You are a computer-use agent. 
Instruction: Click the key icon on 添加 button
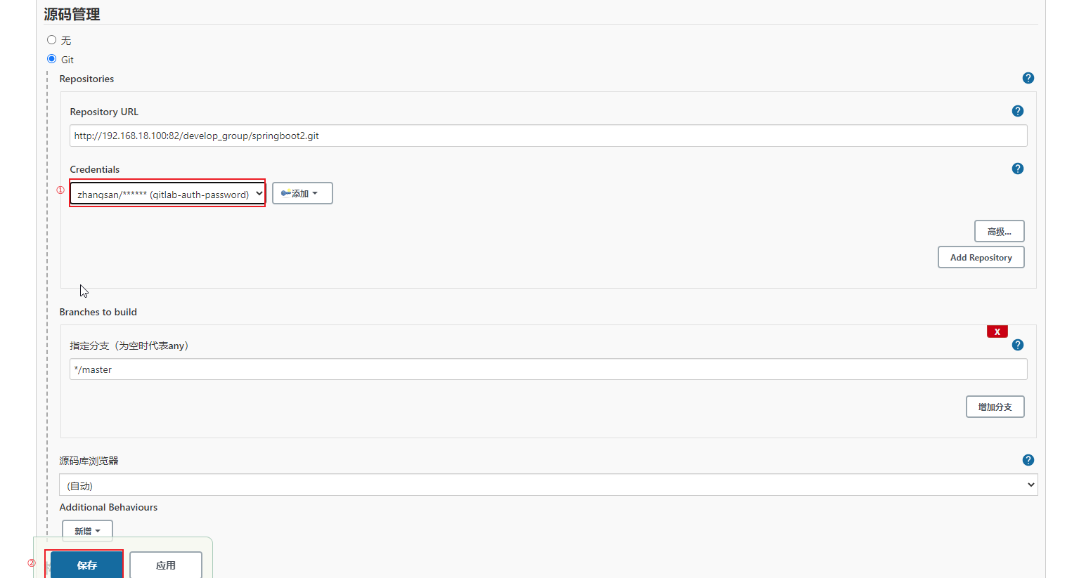286,193
